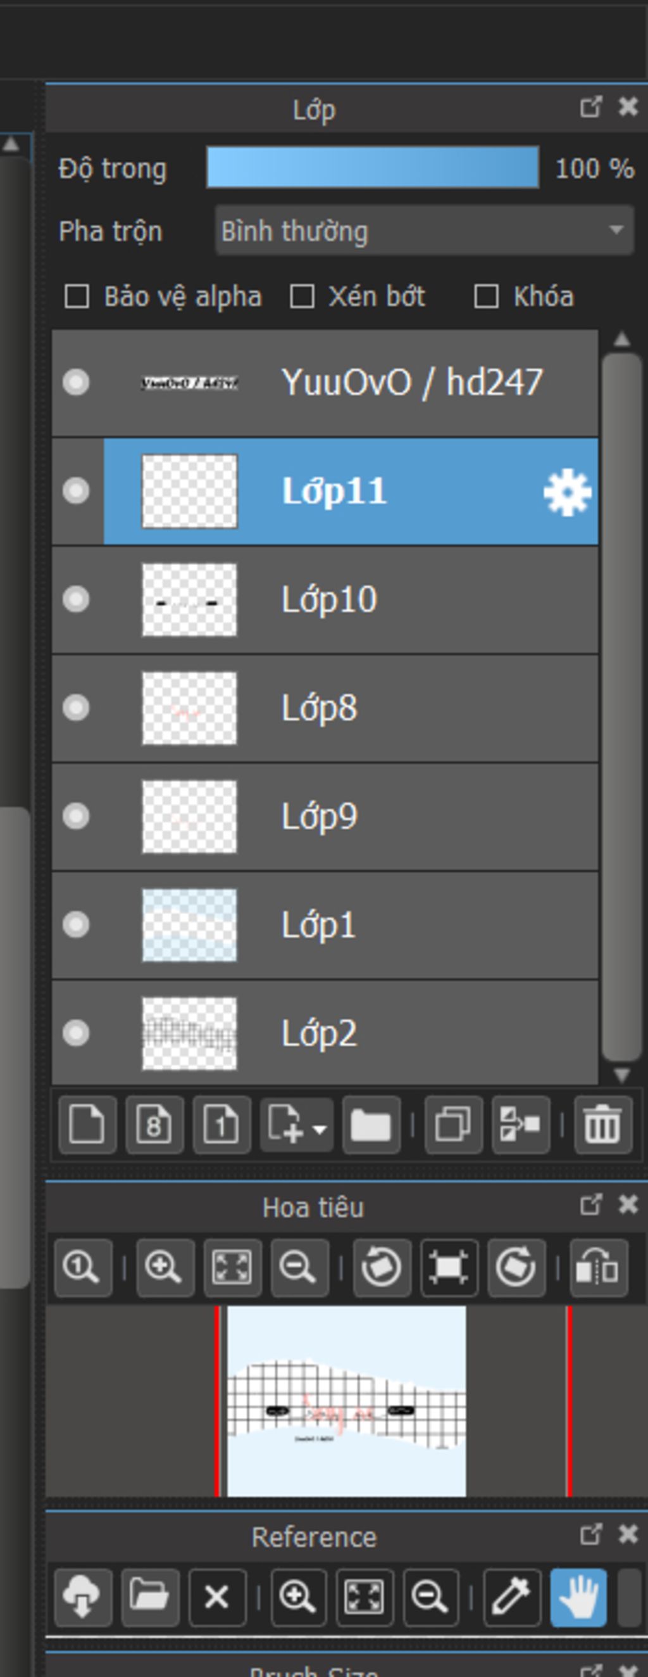648x1677 pixels.
Task: Open settings gear for Lớp11 layer
Action: 568,492
